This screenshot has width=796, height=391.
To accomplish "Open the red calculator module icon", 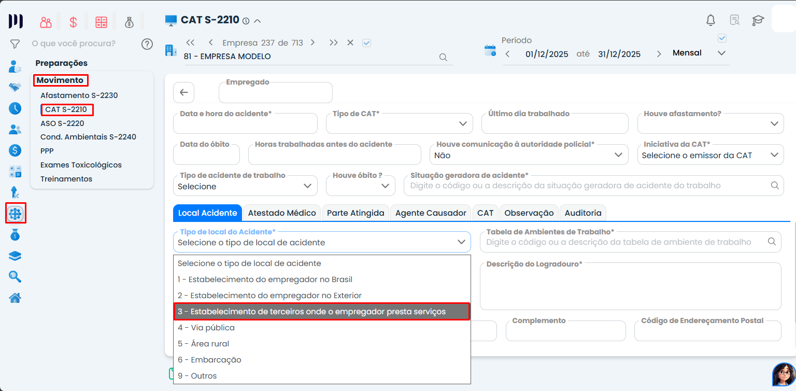I will pos(101,22).
